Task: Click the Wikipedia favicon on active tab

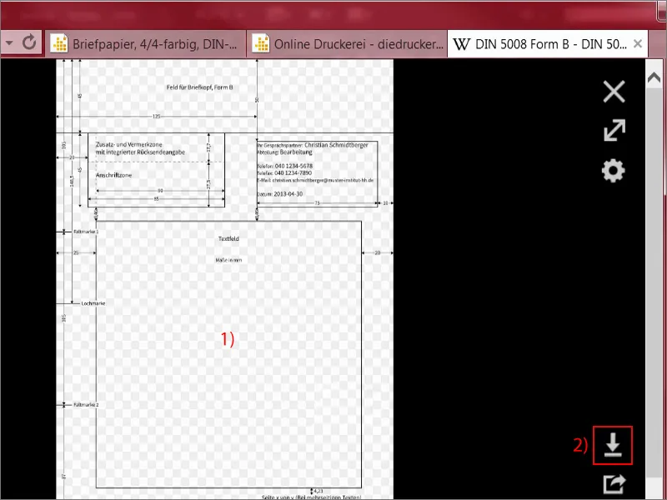Action: (462, 44)
